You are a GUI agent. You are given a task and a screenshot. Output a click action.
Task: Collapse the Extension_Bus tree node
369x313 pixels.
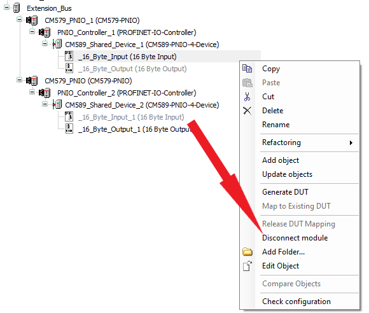7,8
